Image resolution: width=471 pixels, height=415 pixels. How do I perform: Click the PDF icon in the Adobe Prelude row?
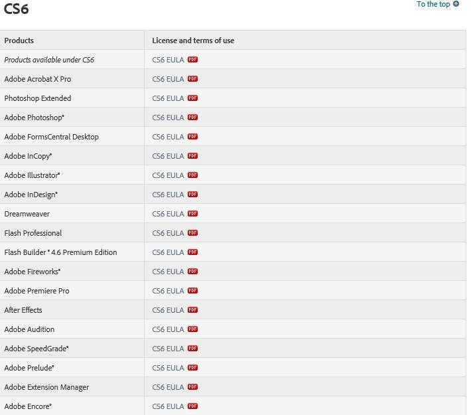click(x=192, y=367)
